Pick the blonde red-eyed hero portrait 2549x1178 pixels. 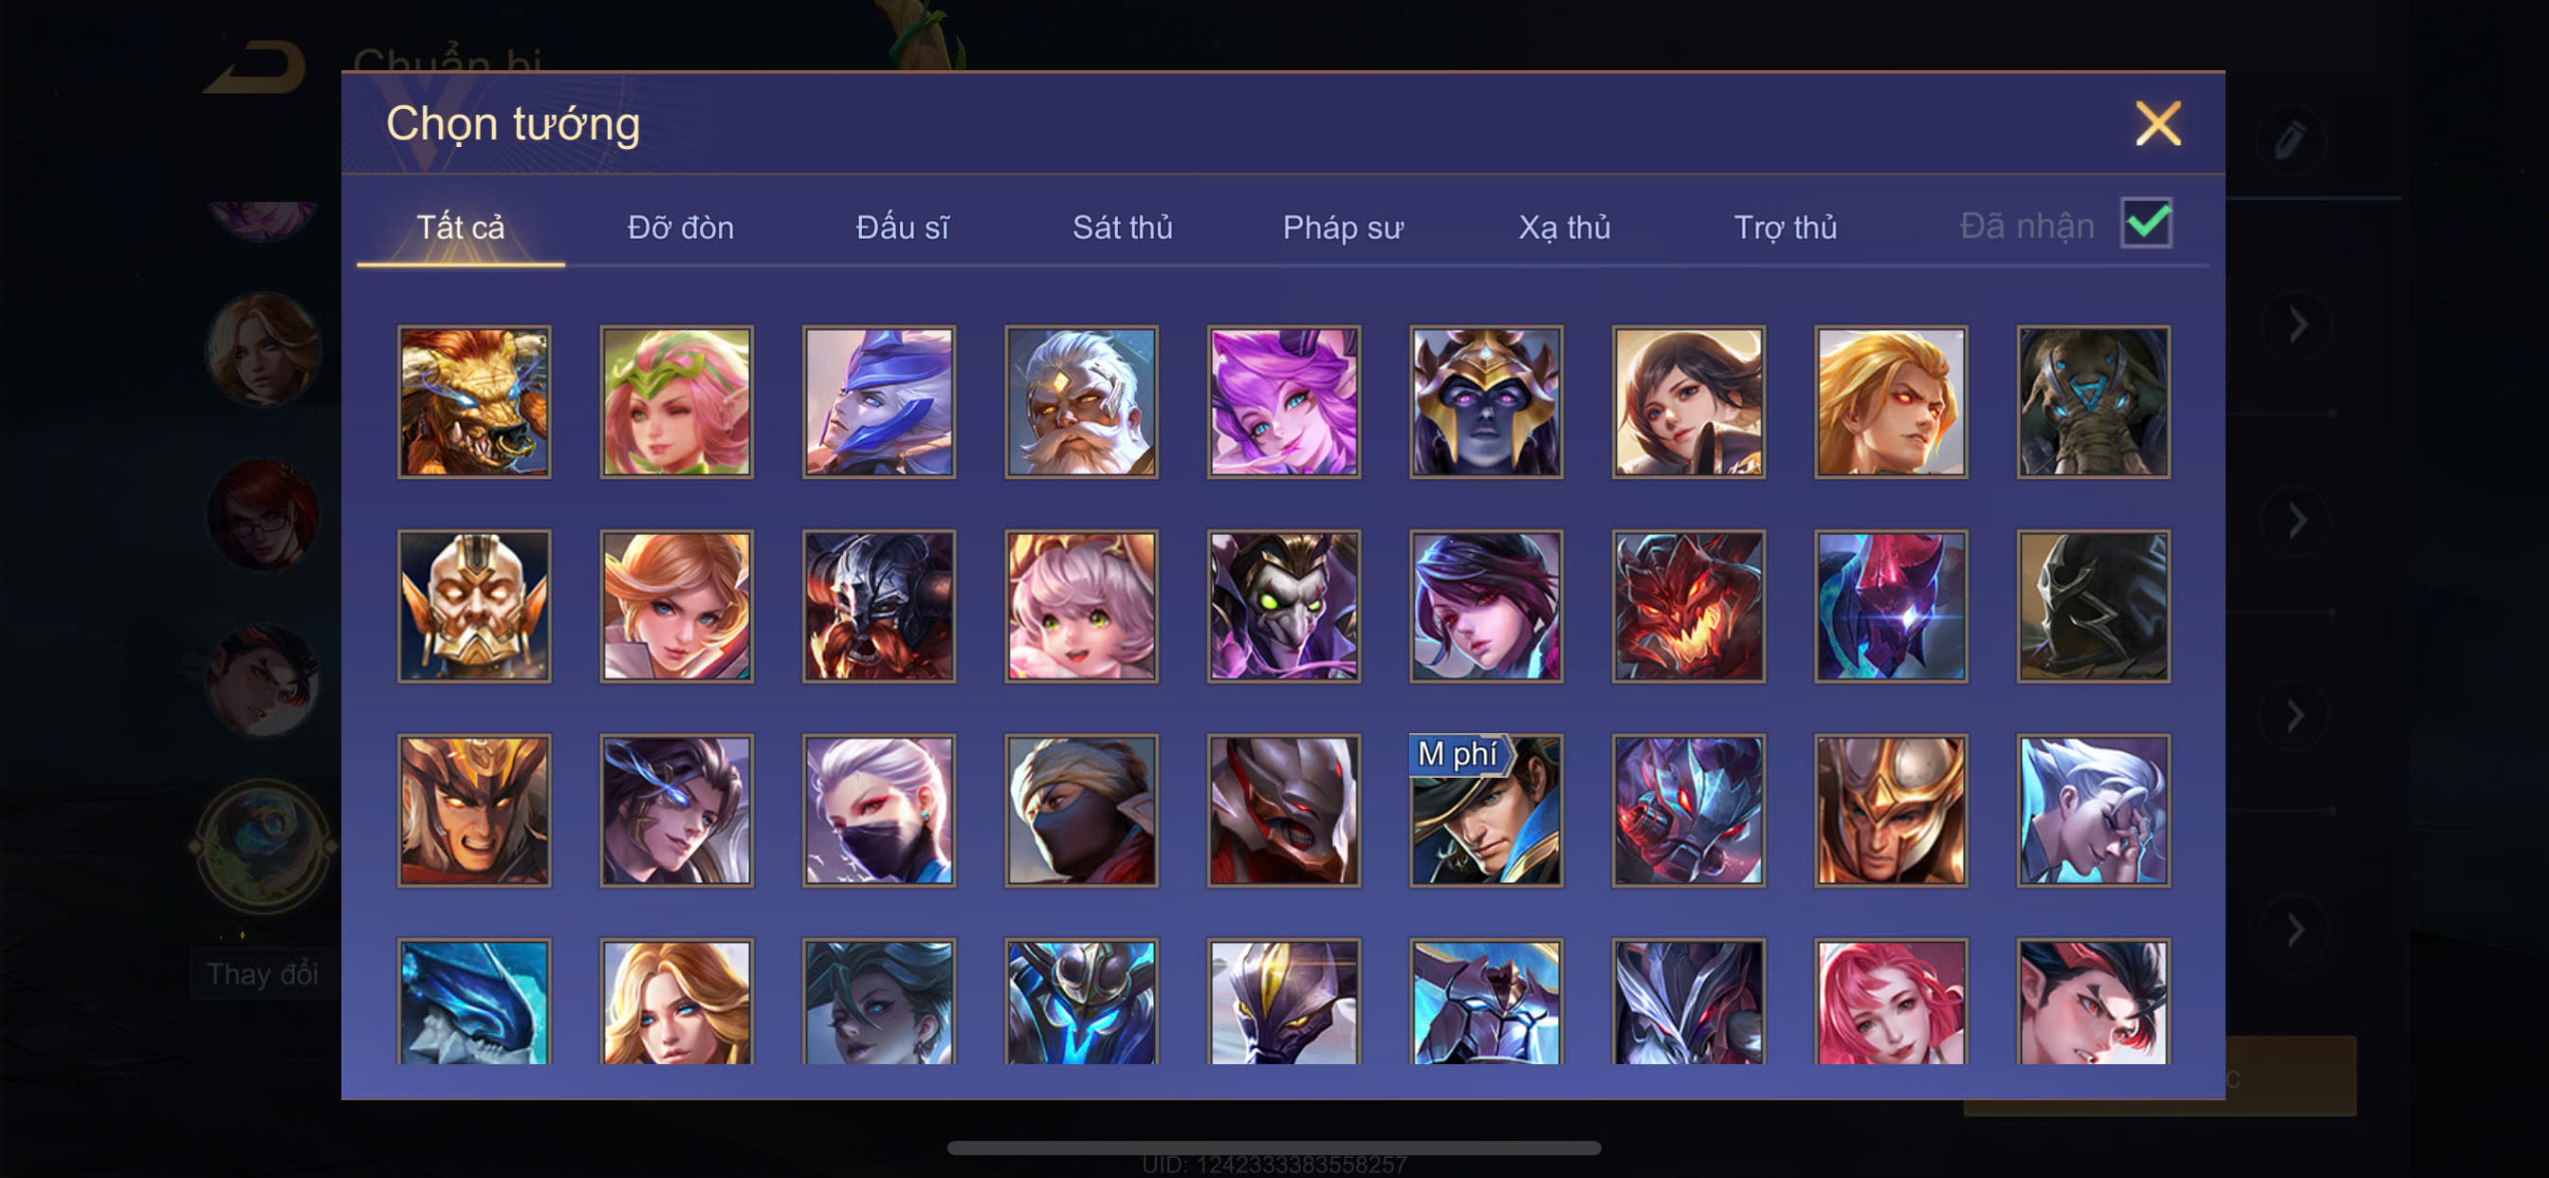pos(1891,402)
